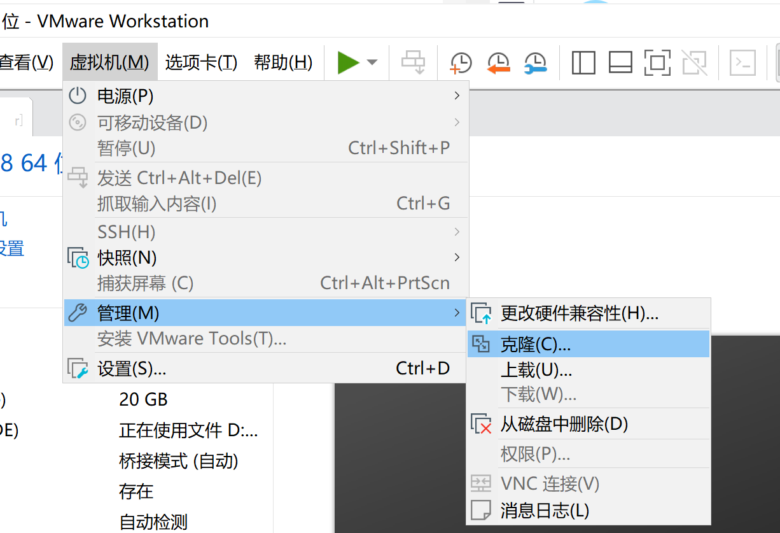Select 安装 VMware Tools(T)... entry
The height and width of the screenshot is (533, 780).
[265, 339]
